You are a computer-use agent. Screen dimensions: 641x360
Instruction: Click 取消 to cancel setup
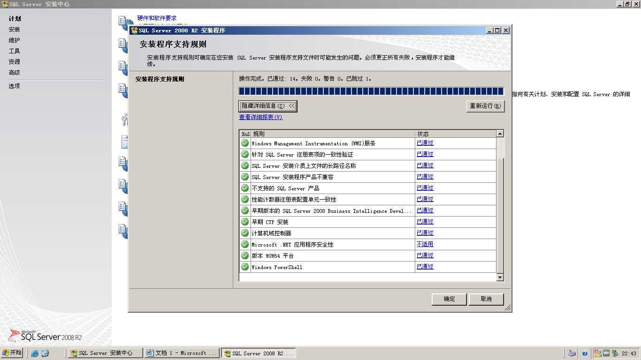[486, 299]
